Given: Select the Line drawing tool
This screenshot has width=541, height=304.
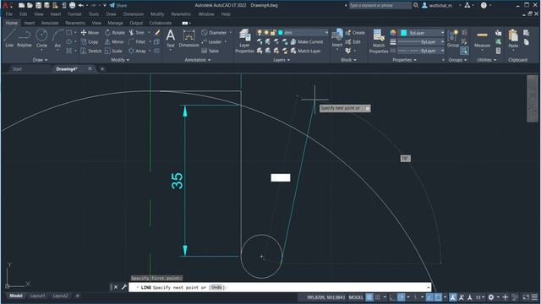Looking at the screenshot, I should [9, 38].
